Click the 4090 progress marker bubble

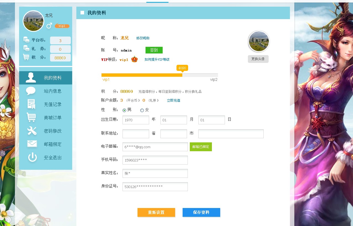(182, 68)
